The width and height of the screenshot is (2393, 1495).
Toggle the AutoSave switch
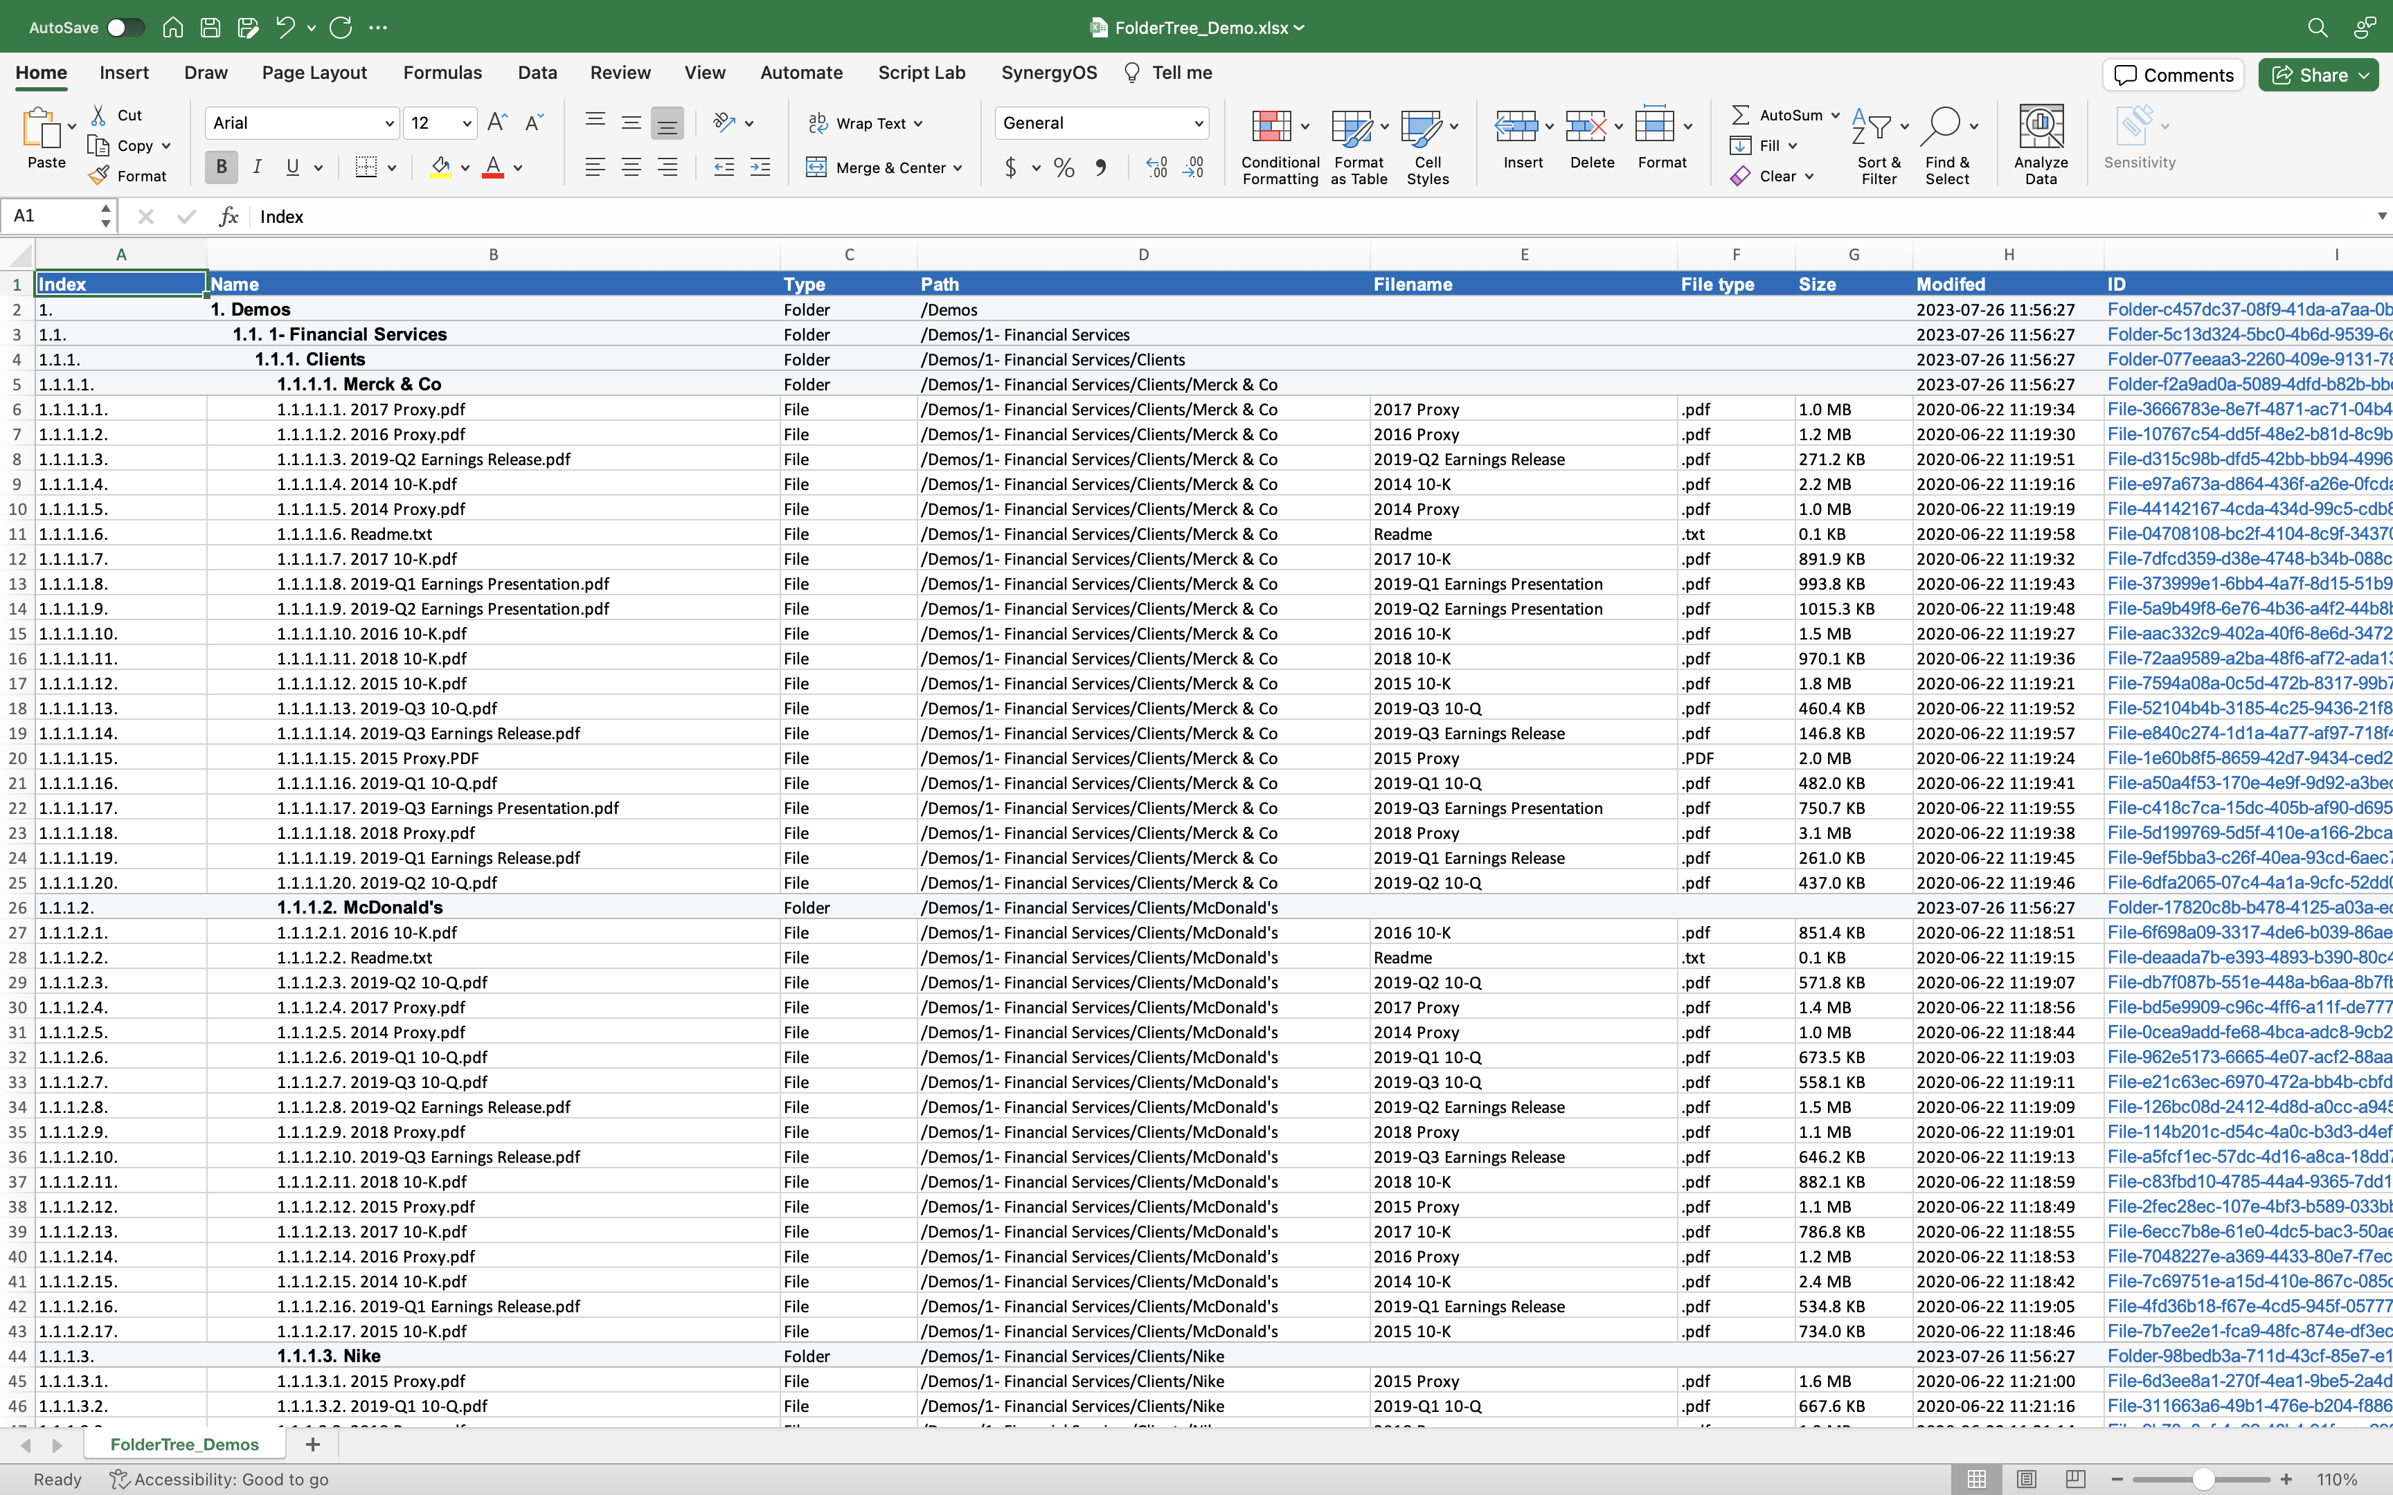click(x=125, y=28)
